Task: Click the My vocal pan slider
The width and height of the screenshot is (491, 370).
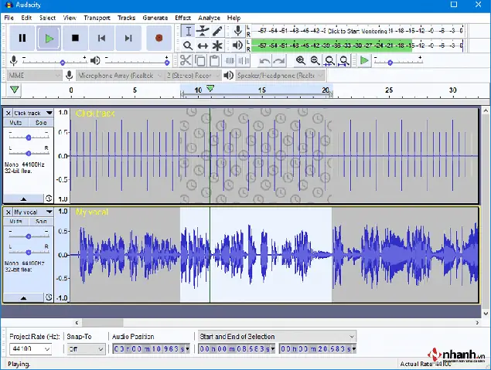Action: click(29, 252)
